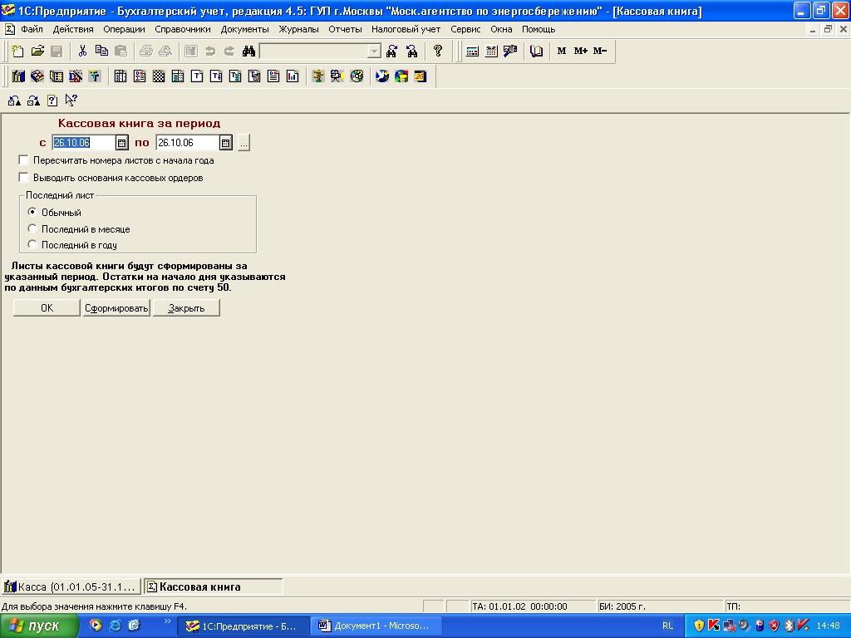Open the Windows 'пуск' Start button

(39, 626)
